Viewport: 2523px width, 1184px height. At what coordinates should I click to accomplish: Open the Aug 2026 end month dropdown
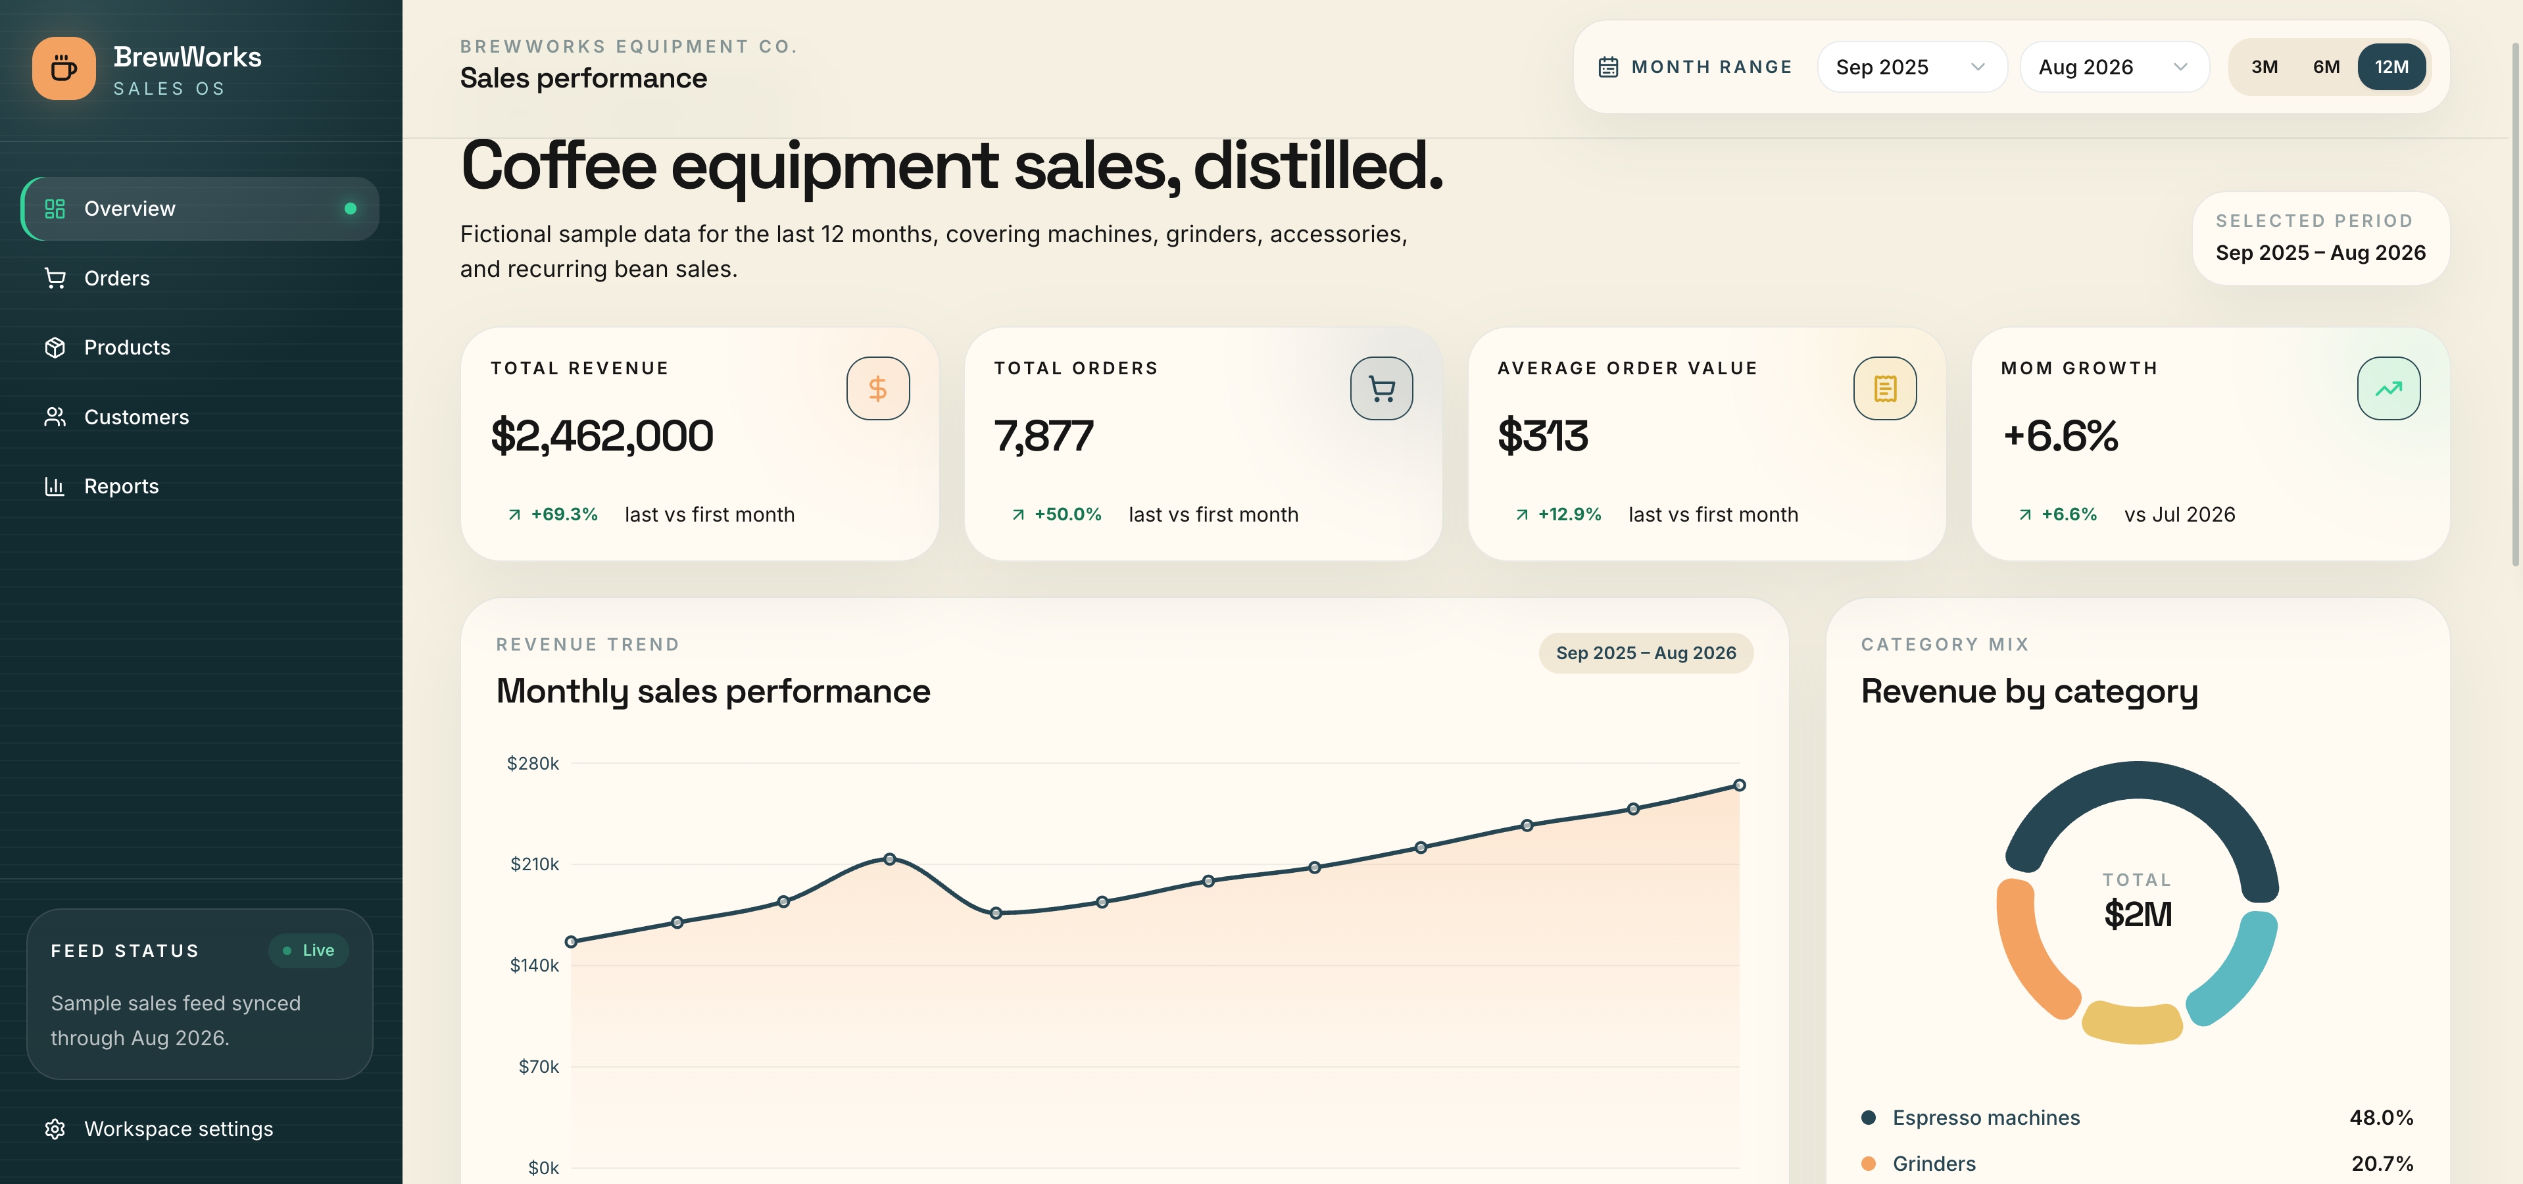point(2115,66)
